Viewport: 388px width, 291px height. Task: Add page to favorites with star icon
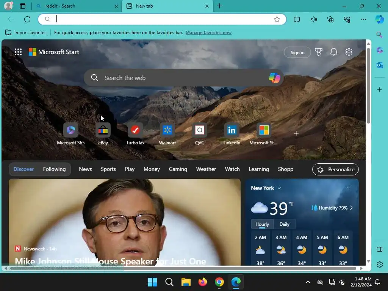tap(277, 19)
